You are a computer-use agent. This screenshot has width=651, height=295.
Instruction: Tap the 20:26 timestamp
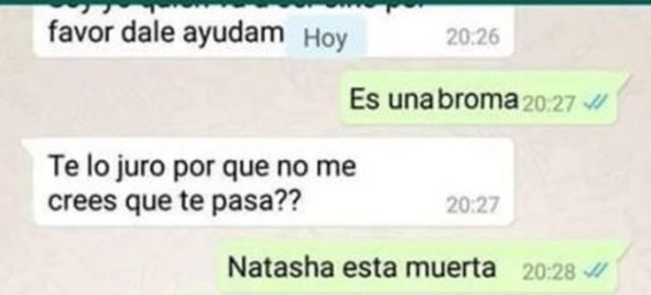(472, 37)
